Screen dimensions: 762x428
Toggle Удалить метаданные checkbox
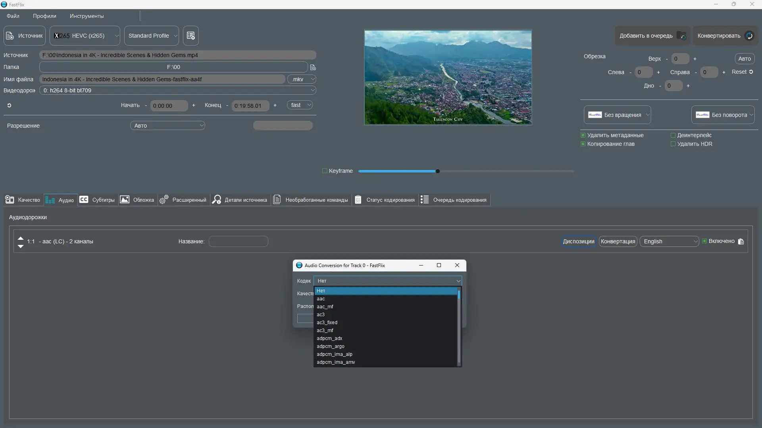[583, 135]
